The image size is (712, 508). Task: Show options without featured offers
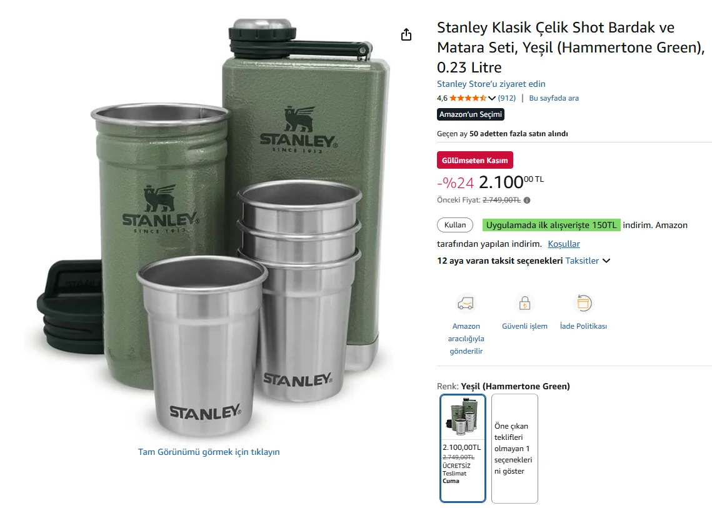tap(514, 448)
